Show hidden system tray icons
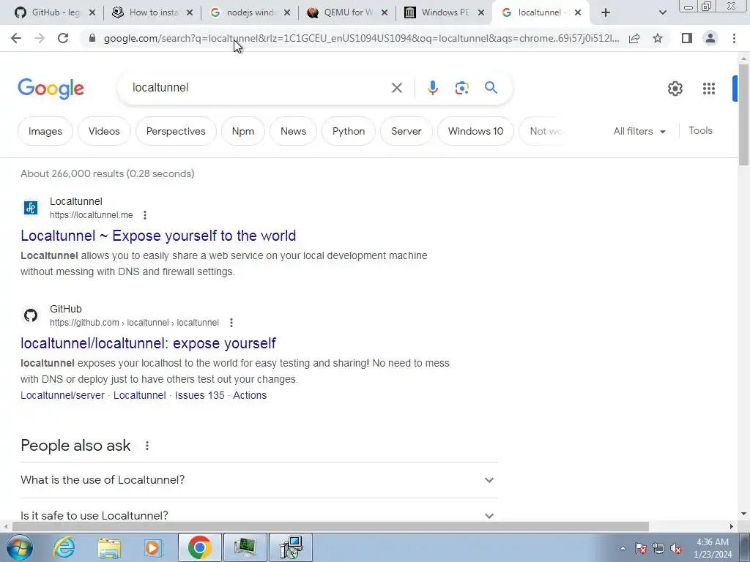 coord(623,548)
